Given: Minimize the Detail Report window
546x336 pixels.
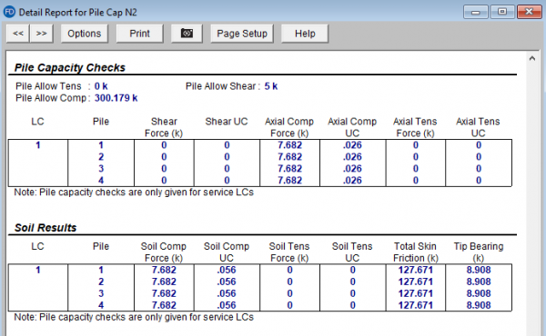Looking at the screenshot, I should (x=476, y=12).
